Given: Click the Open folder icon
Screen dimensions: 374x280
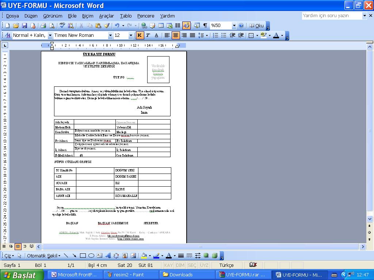Looking at the screenshot, I should point(16,26).
